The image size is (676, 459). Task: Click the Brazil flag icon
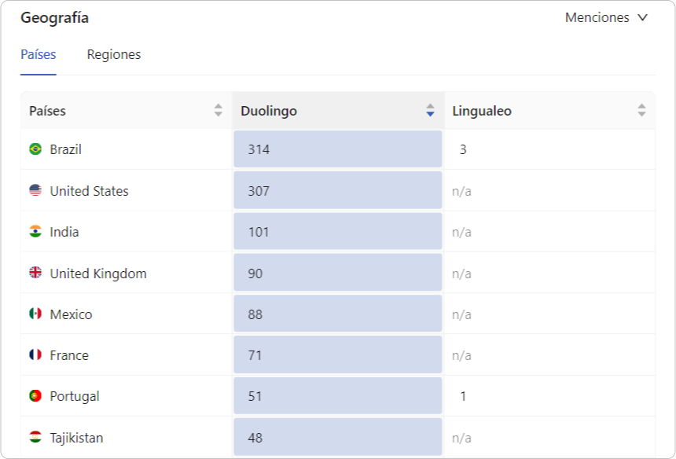[x=35, y=149]
